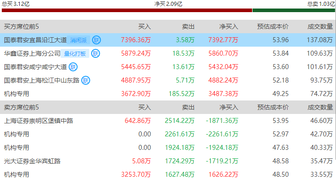This screenshot has height=179, width=336.
Task: Open seat 光大证券金华宾虹路
Action: tap(32, 161)
